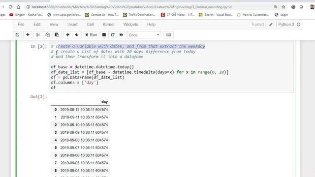Open the View menu
Viewport: 315px width, 177px height.
pyautogui.click(x=54, y=25)
